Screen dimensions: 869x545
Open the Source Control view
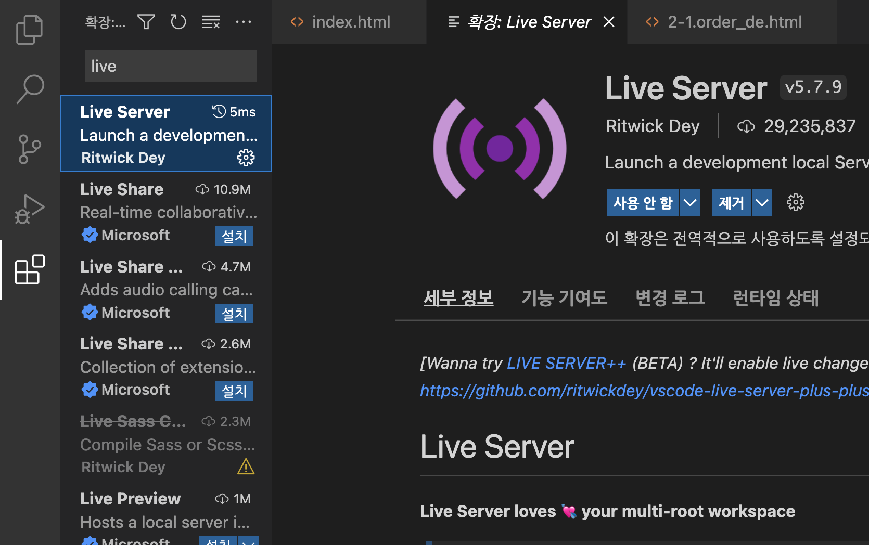coord(30,149)
